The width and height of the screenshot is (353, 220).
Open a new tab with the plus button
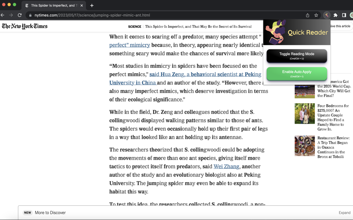point(92,5)
